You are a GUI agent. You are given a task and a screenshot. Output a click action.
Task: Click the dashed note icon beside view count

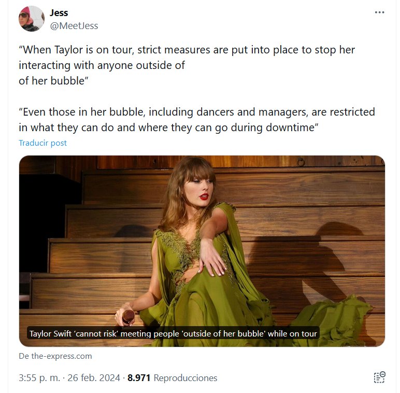[379, 377]
